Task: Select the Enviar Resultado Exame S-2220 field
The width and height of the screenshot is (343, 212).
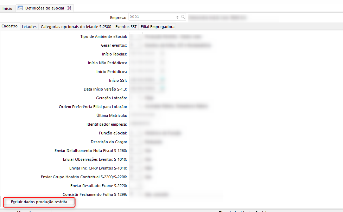Action: [x=135, y=186]
